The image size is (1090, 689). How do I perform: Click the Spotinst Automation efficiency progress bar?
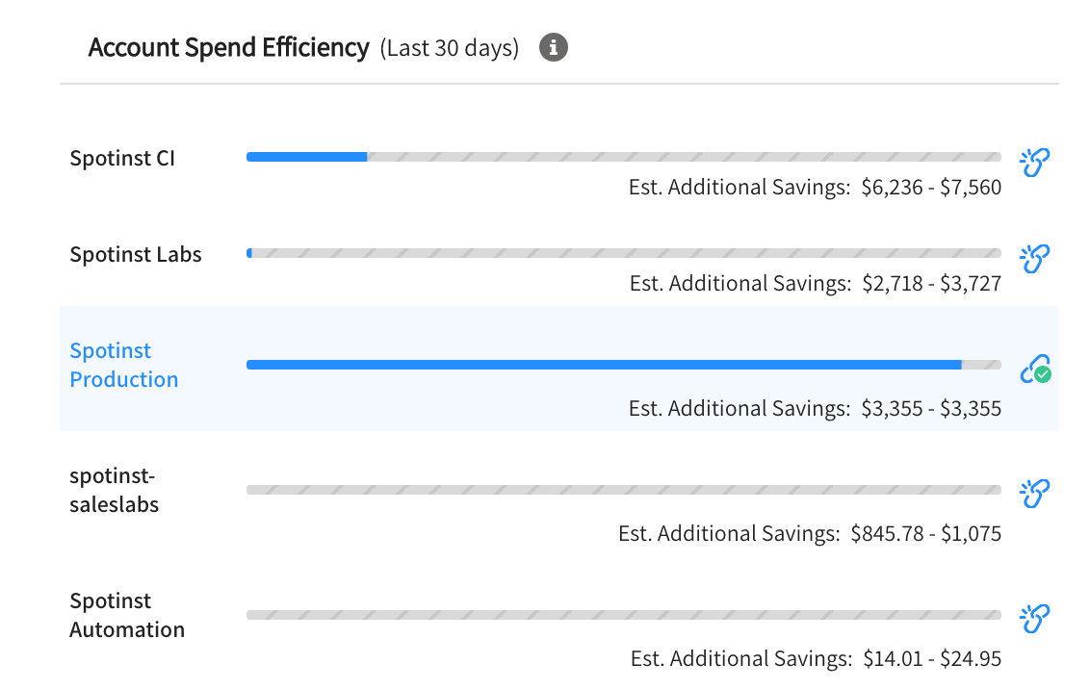tap(624, 615)
